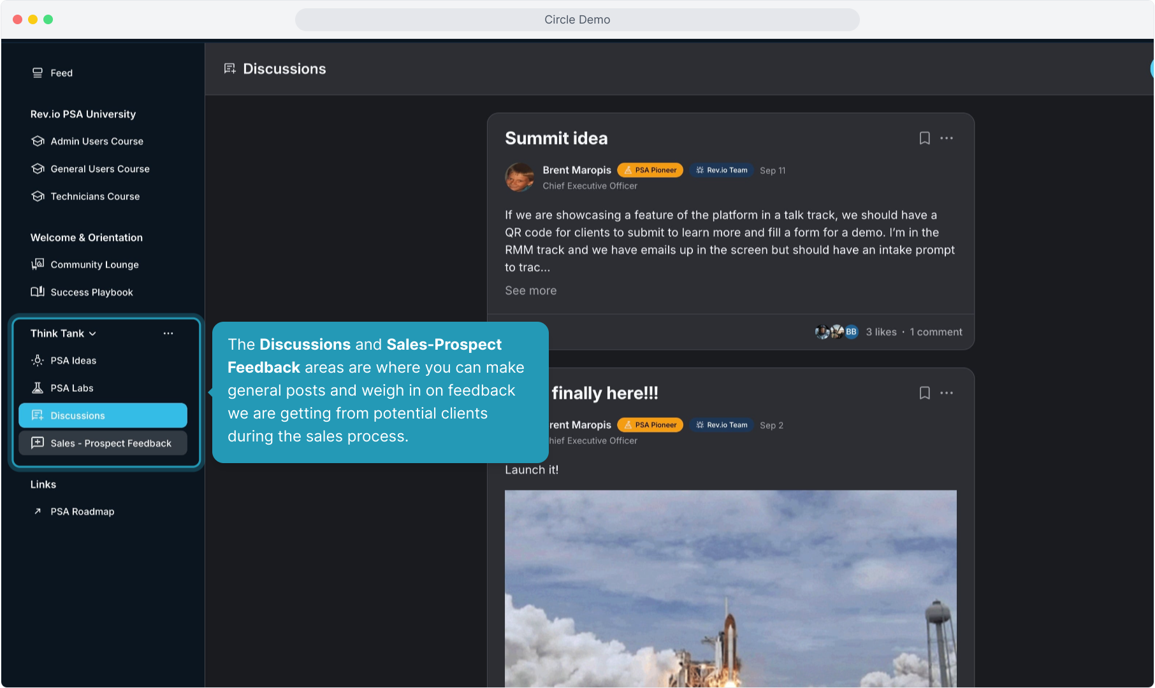This screenshot has height=688, width=1155.
Task: Open three-dot menu on 'finally here!!!' post
Action: (x=947, y=393)
